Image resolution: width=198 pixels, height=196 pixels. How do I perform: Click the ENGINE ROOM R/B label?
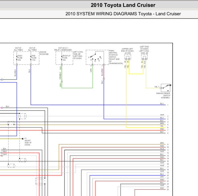(x=44, y=53)
